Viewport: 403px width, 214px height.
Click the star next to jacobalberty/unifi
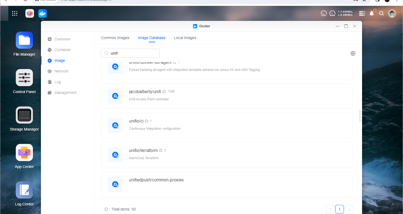click(x=164, y=91)
